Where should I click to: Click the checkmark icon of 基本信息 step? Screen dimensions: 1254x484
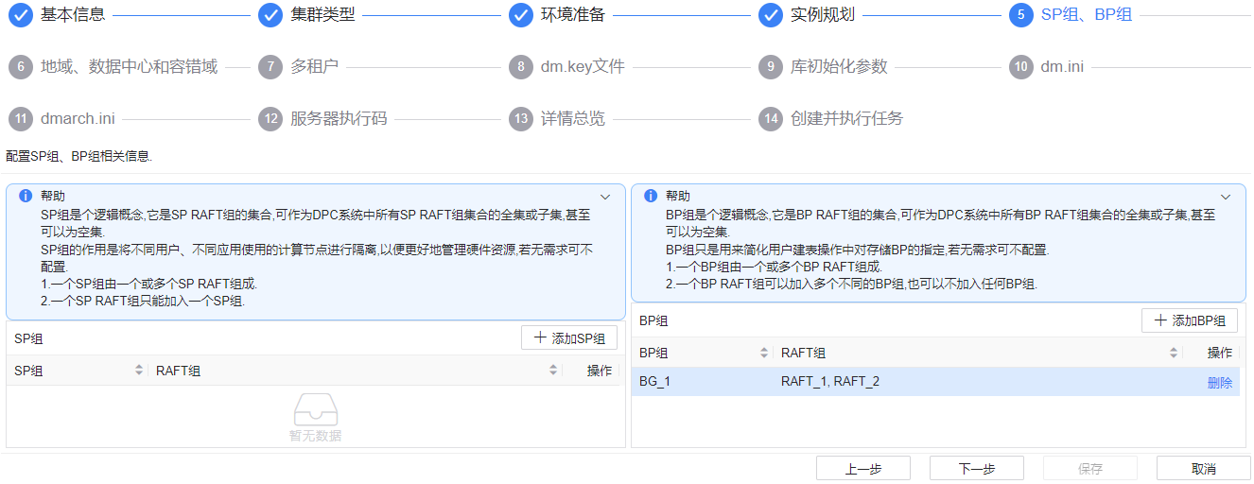20,15
